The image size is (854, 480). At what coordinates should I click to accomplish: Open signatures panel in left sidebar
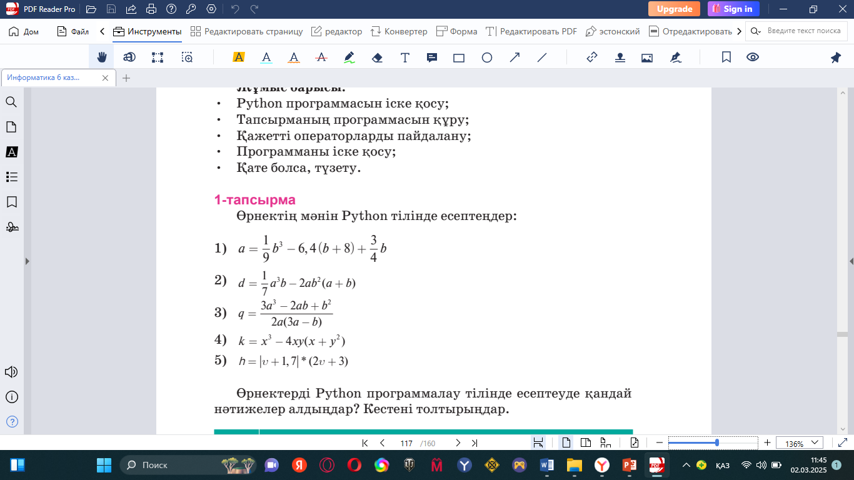coord(11,227)
